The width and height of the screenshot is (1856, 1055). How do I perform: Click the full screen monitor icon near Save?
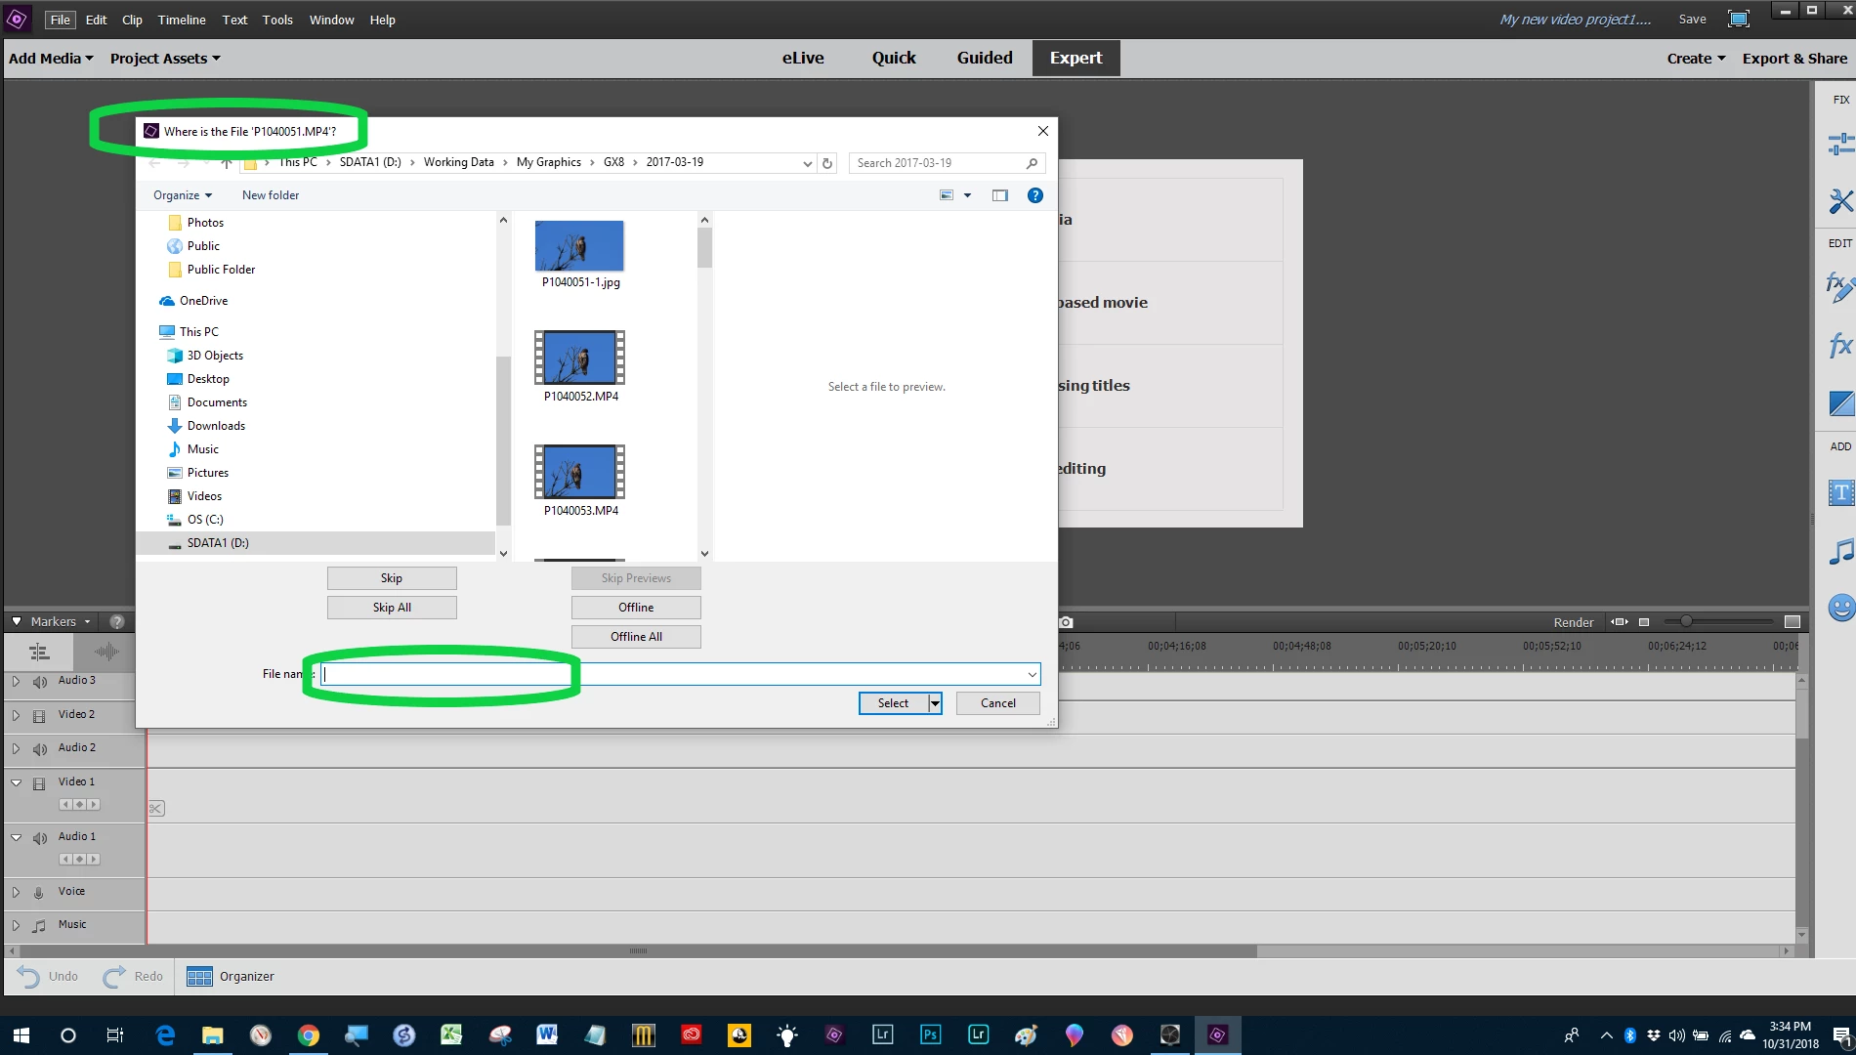click(x=1739, y=20)
